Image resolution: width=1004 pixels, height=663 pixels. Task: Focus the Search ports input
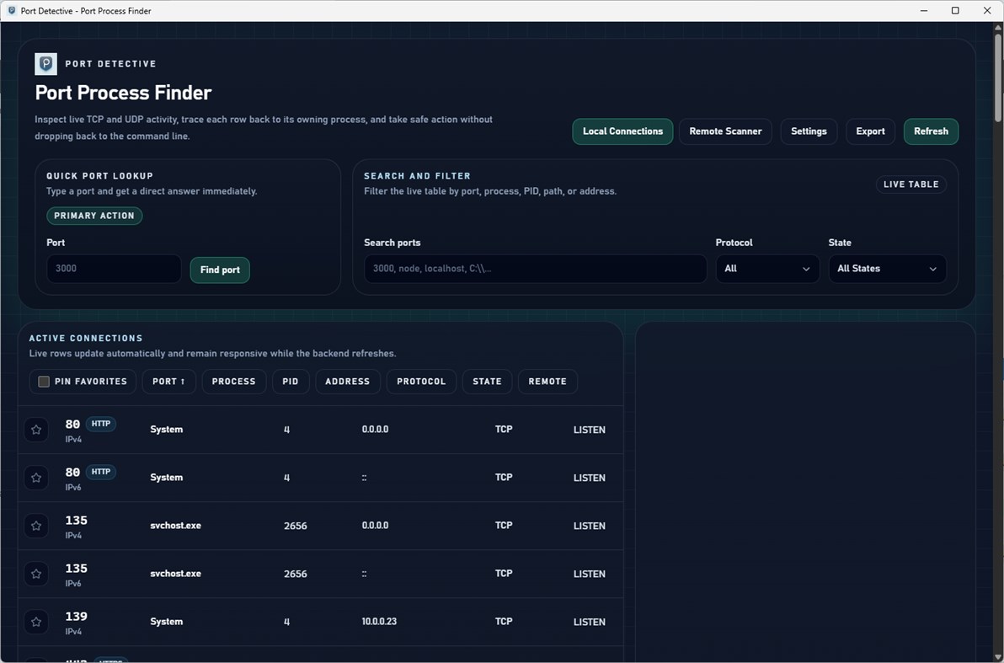(536, 269)
